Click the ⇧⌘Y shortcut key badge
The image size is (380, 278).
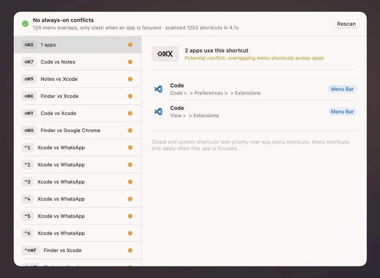(x=29, y=113)
